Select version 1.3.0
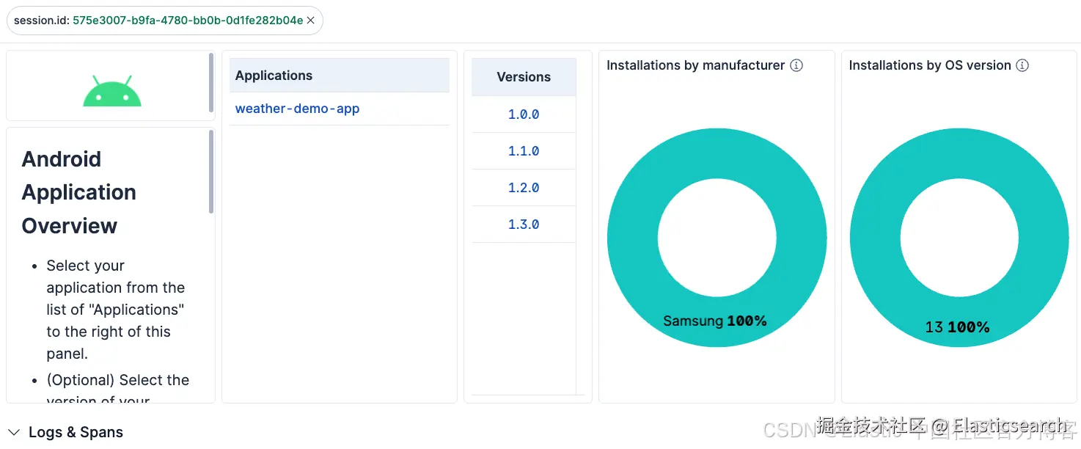 tap(524, 224)
